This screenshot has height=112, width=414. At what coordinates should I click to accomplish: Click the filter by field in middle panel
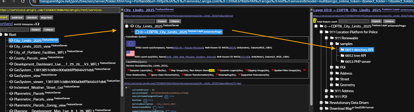click(x=139, y=21)
